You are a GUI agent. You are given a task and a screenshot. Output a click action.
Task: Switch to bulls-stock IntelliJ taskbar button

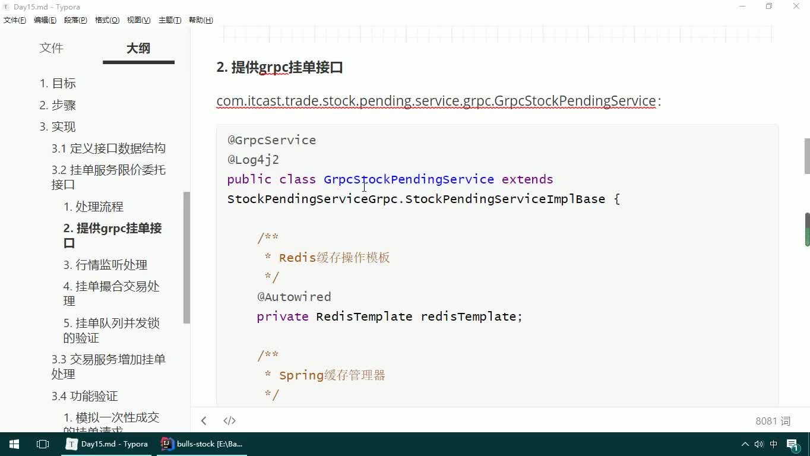(x=202, y=444)
